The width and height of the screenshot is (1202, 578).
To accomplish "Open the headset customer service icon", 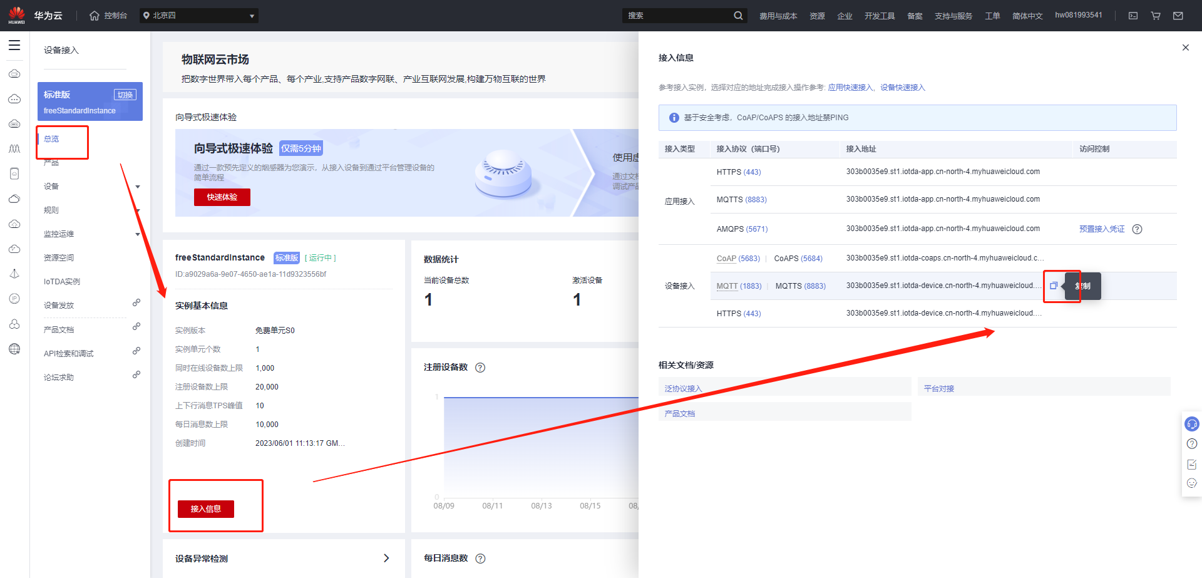I will click(1192, 424).
